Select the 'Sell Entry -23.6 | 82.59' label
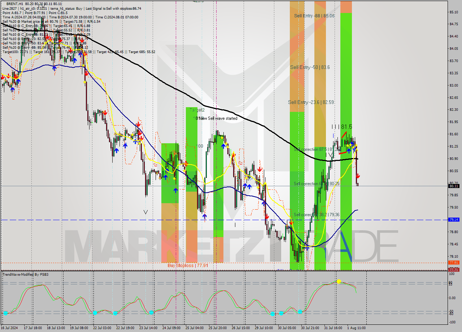 coord(311,102)
